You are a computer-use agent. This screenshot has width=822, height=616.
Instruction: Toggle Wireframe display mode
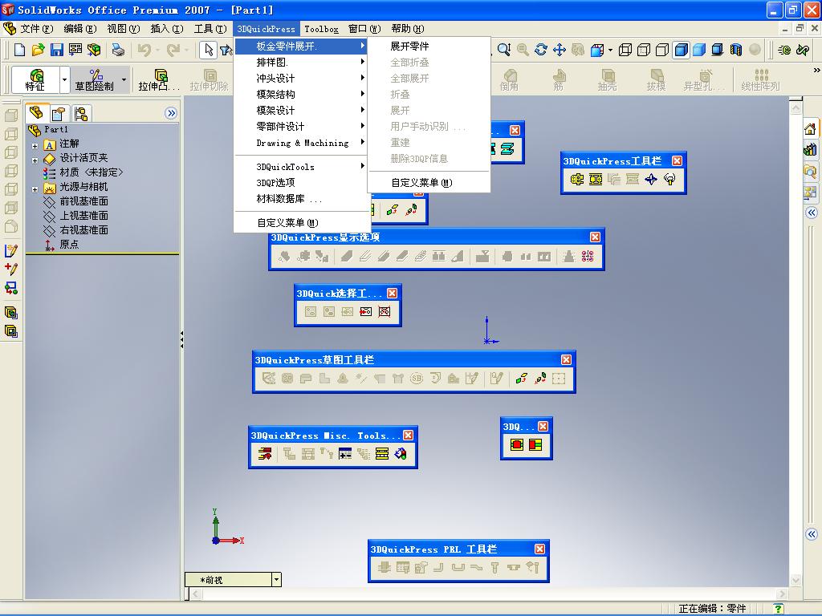click(625, 50)
